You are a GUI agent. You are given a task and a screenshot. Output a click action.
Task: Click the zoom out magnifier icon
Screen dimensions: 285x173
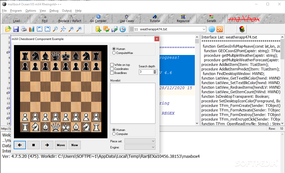(71, 29)
